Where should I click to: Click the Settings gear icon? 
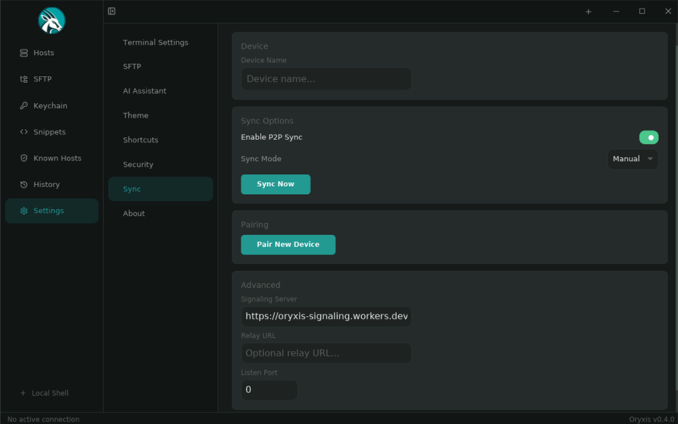(23, 211)
